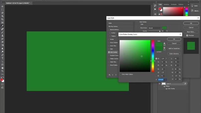Screen dimensions: 201x113
Task: Enable the Bevel & Emboss checkbox
Action: pyautogui.click(x=109, y=30)
